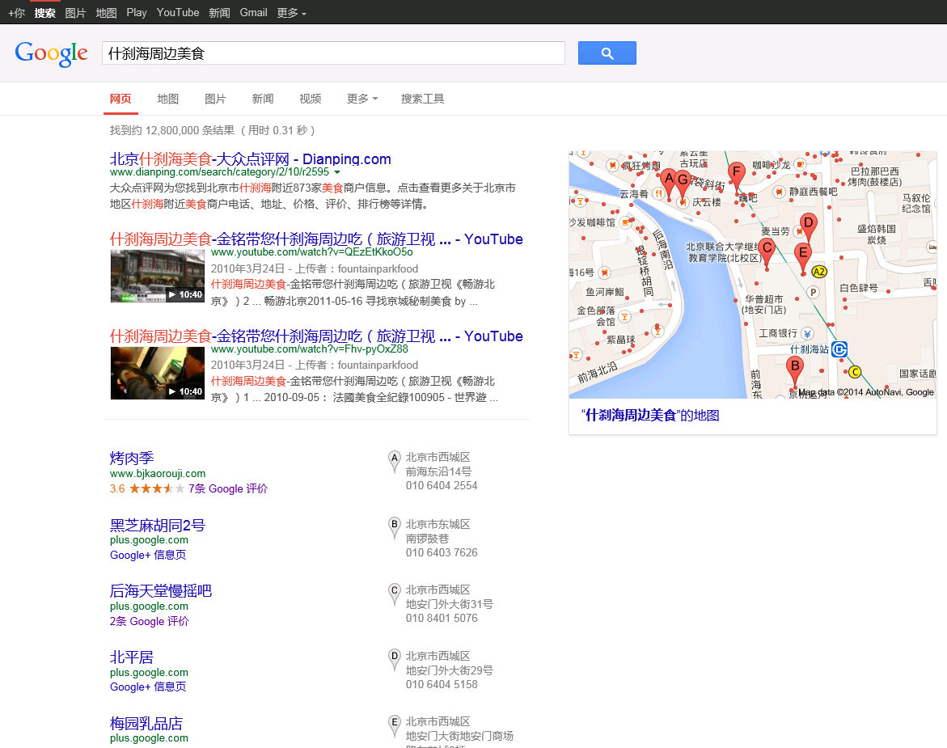Play second video thumbnail near Fhv-pyOxZ88 URL

point(158,373)
